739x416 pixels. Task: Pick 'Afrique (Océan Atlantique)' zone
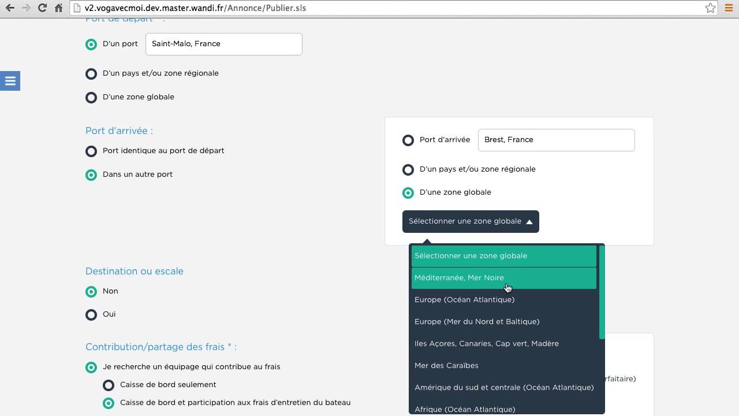pyautogui.click(x=503, y=407)
